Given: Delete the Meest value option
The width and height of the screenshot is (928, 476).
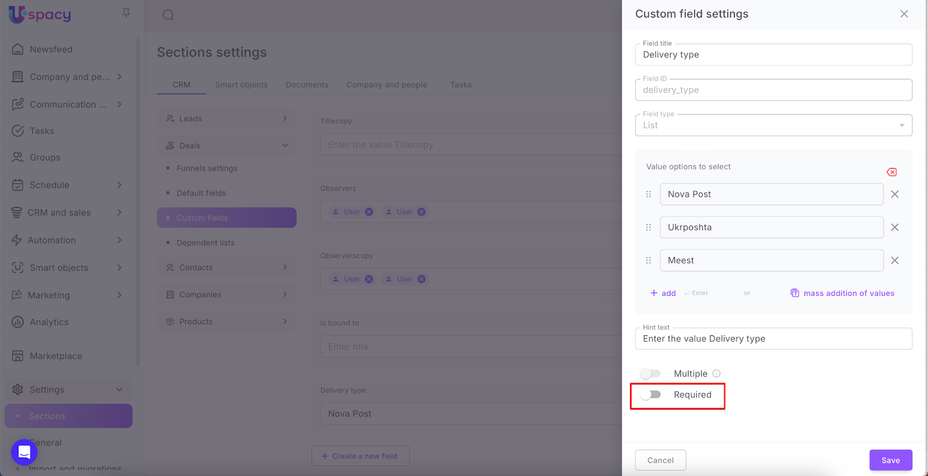Looking at the screenshot, I should [x=894, y=261].
